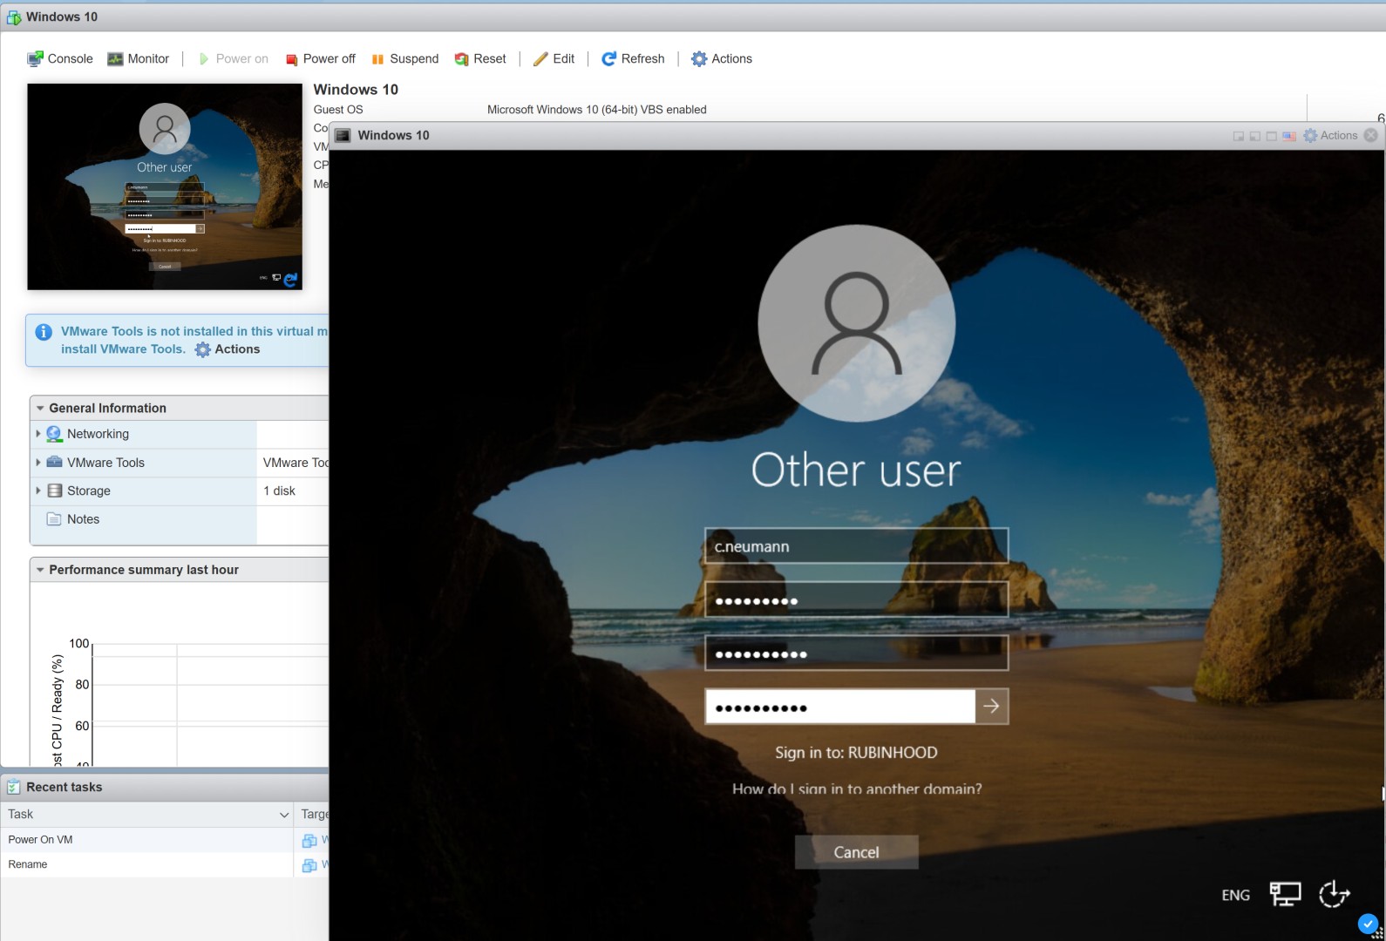Click the Windows 10 page title icon

coord(14,17)
